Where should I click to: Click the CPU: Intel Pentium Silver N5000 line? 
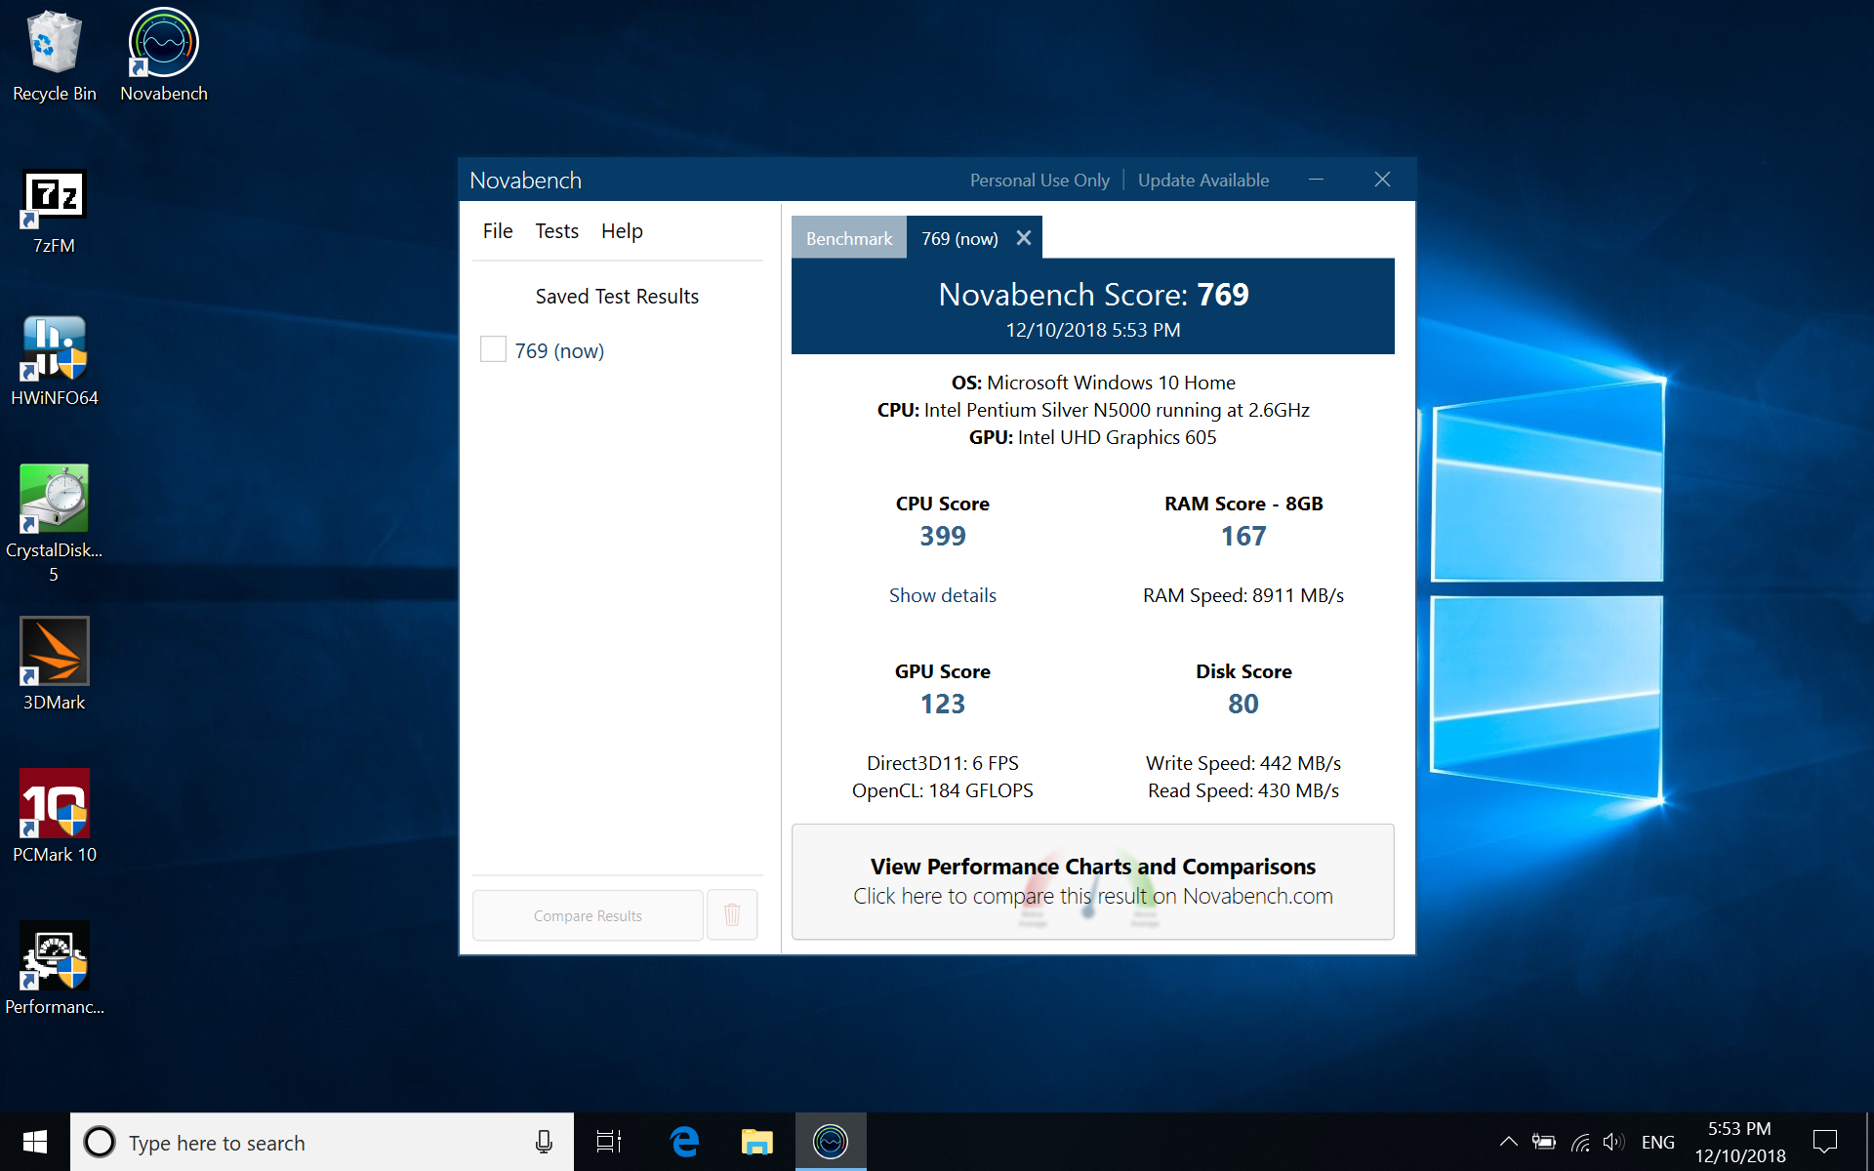(1093, 410)
